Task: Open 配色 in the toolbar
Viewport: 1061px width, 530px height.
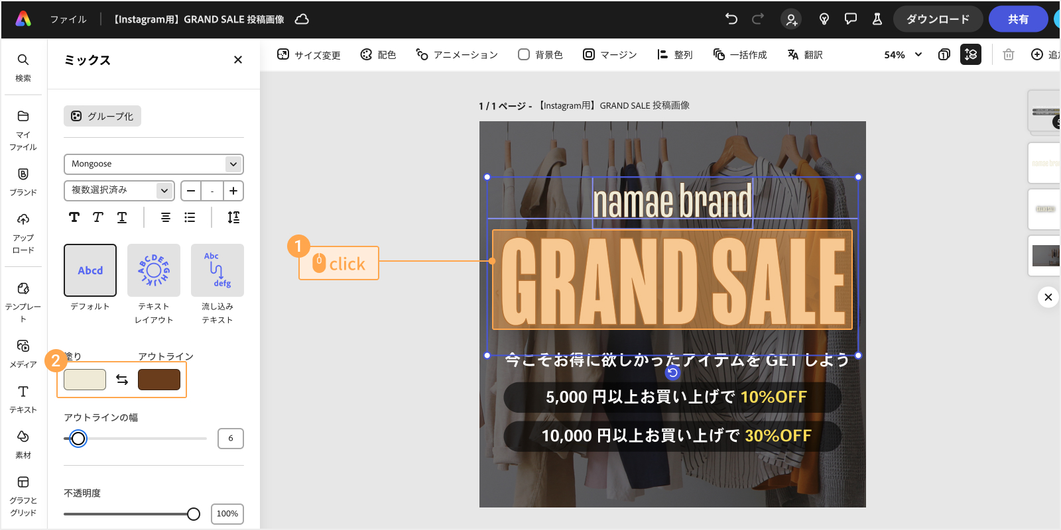Action: pos(378,55)
